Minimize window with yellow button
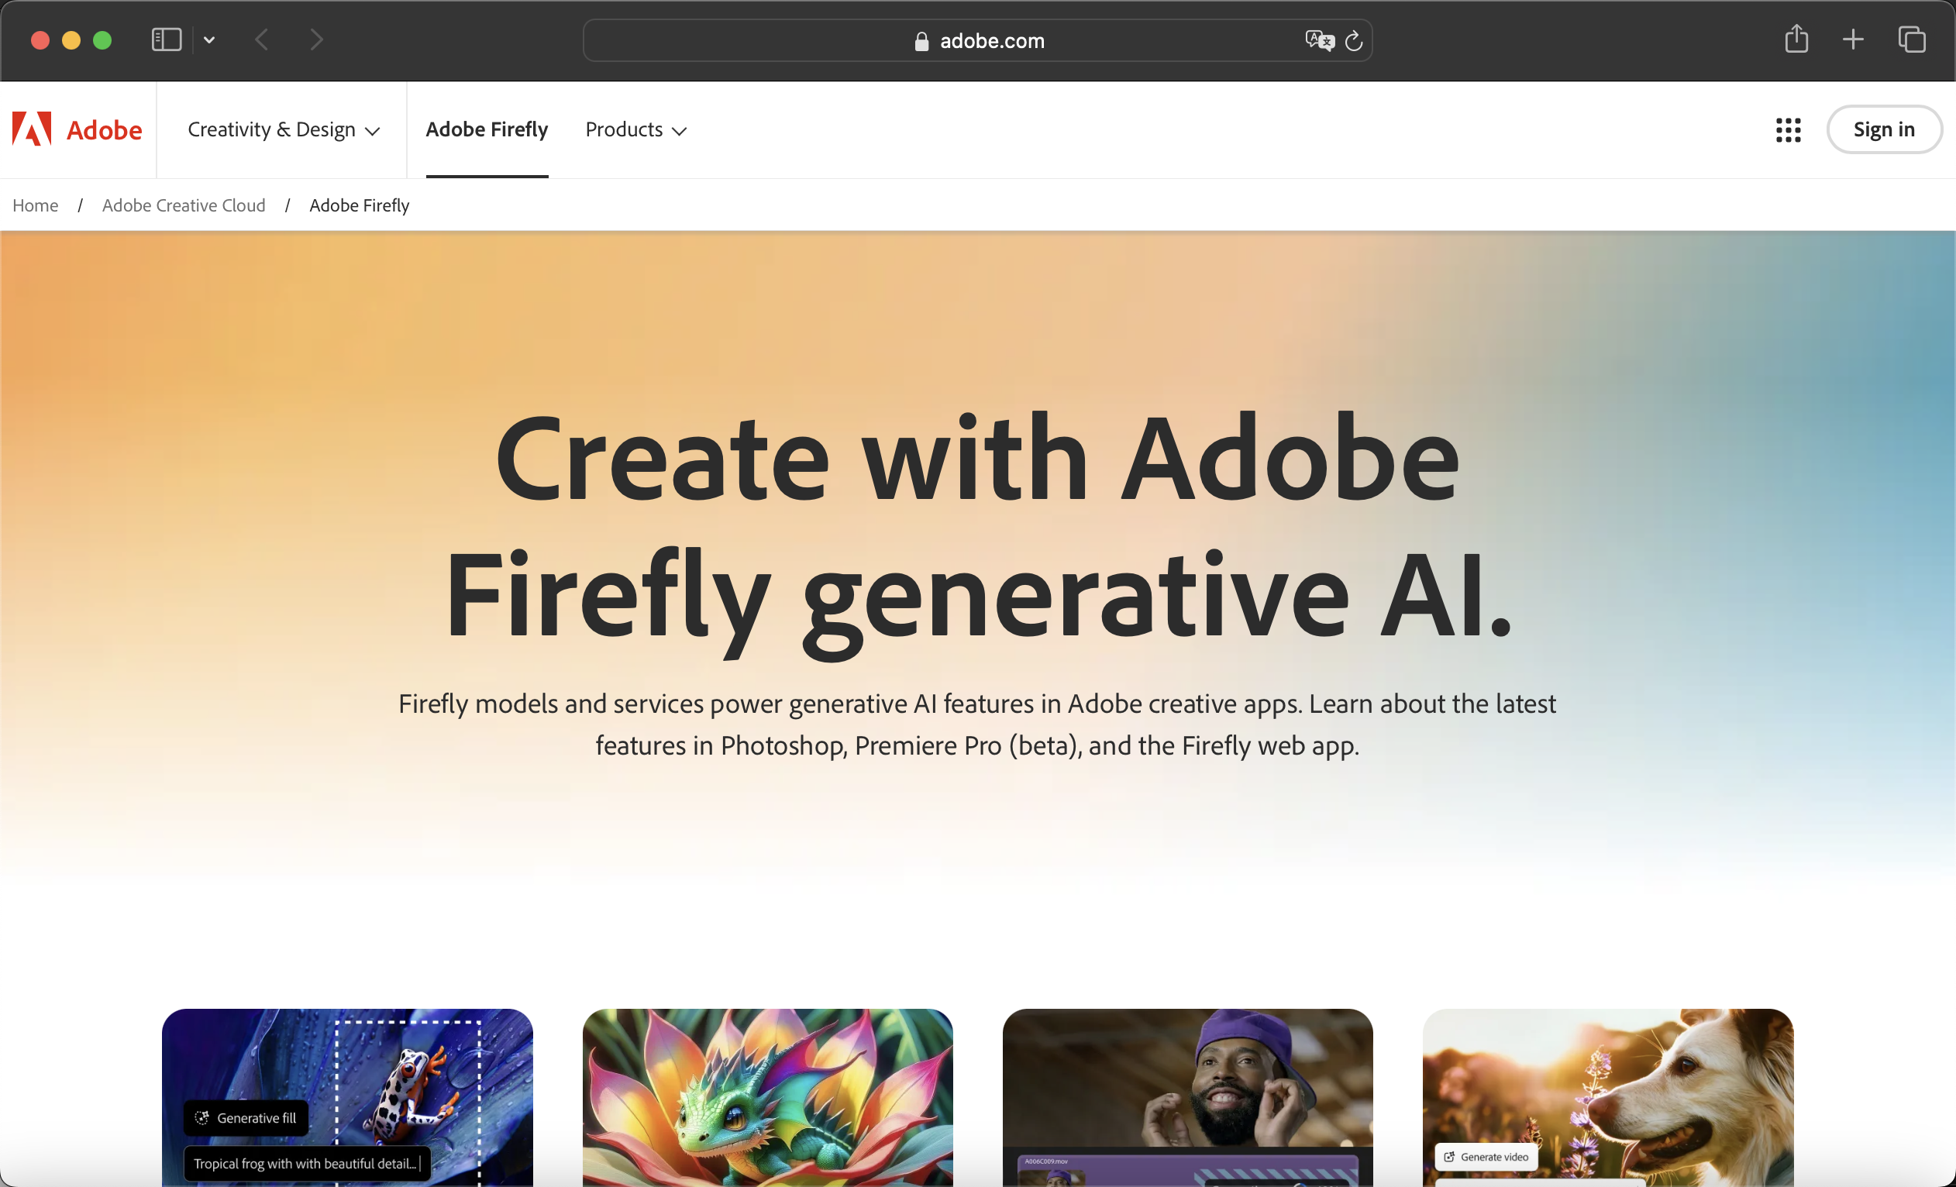This screenshot has height=1187, width=1956. pyautogui.click(x=71, y=40)
